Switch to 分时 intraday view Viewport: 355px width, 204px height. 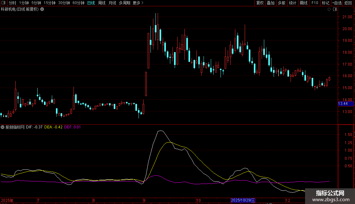(13, 3)
